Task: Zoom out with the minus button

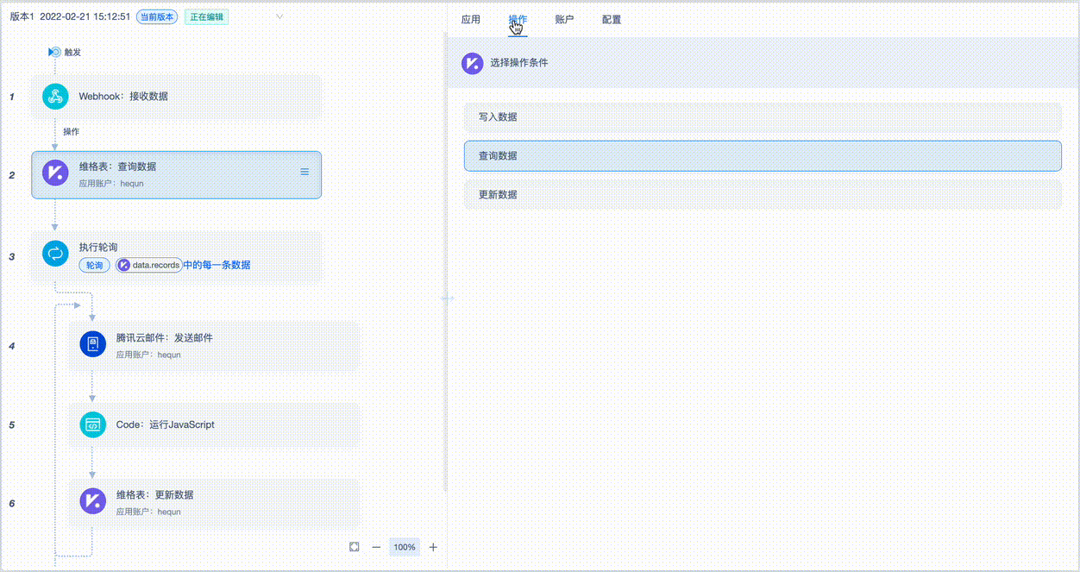Action: (x=376, y=547)
